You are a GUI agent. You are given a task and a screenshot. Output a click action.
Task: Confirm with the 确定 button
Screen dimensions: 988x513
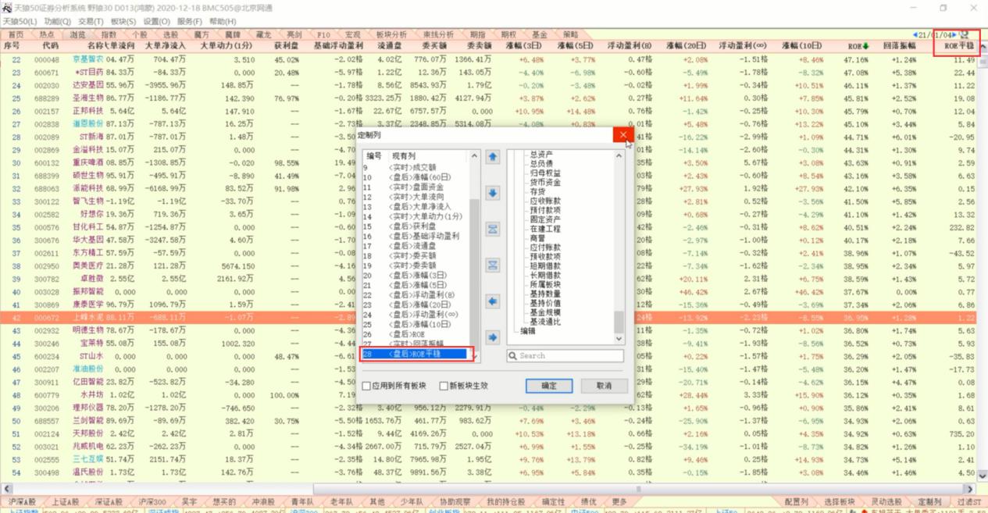[x=549, y=386]
